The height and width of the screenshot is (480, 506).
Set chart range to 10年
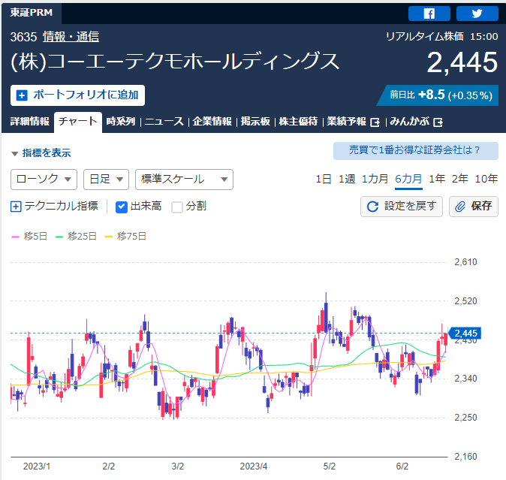[x=486, y=179]
